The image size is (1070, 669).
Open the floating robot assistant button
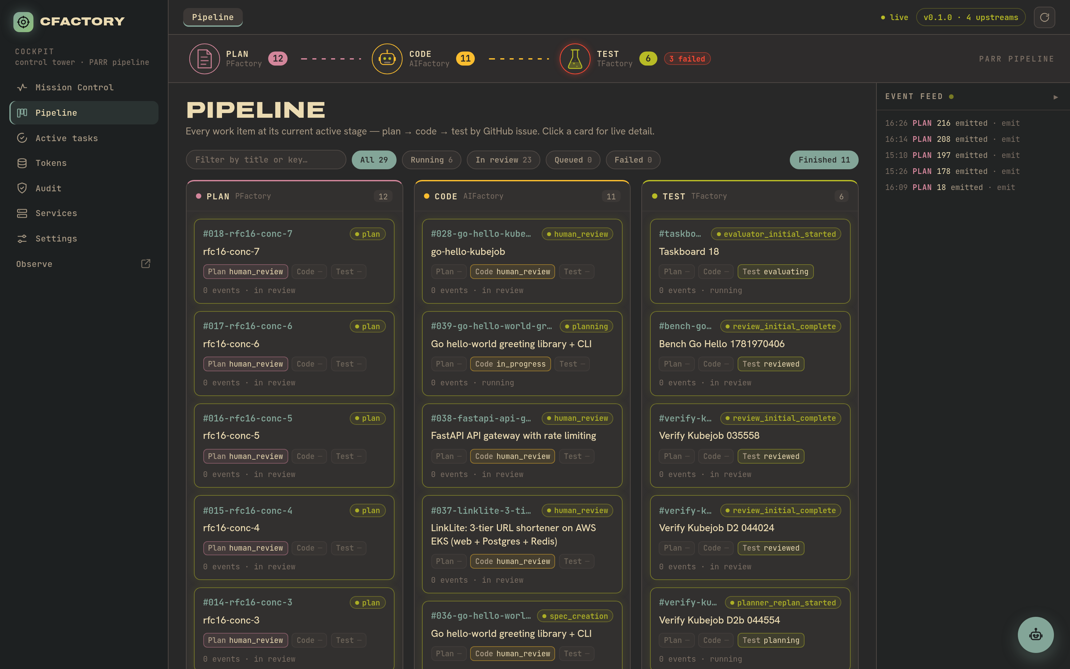(1036, 635)
